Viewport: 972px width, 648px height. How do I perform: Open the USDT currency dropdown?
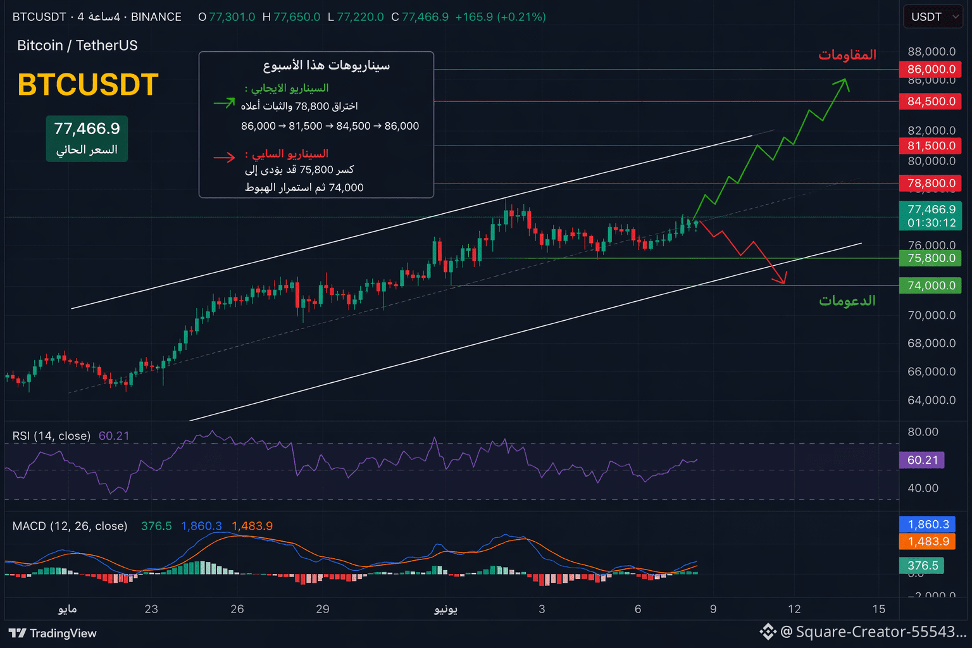pyautogui.click(x=933, y=17)
